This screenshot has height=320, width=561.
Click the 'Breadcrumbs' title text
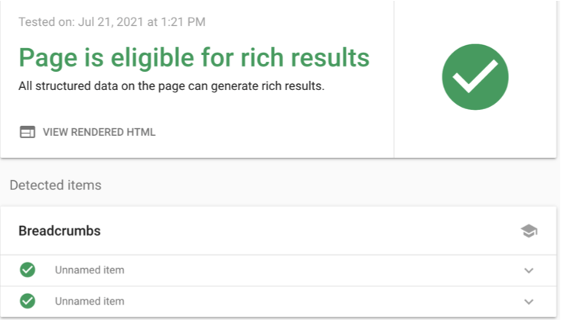click(x=60, y=231)
